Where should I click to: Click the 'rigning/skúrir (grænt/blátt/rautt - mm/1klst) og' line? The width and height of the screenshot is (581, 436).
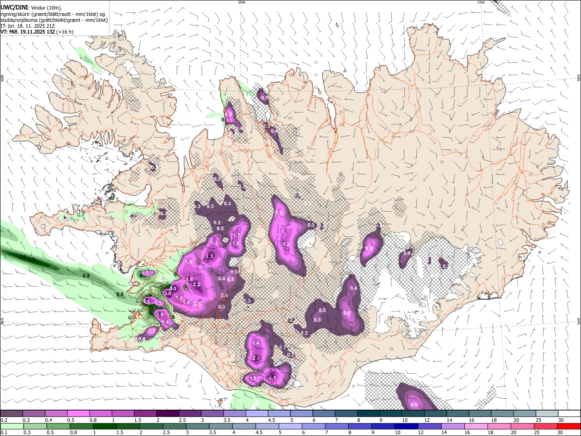point(53,14)
